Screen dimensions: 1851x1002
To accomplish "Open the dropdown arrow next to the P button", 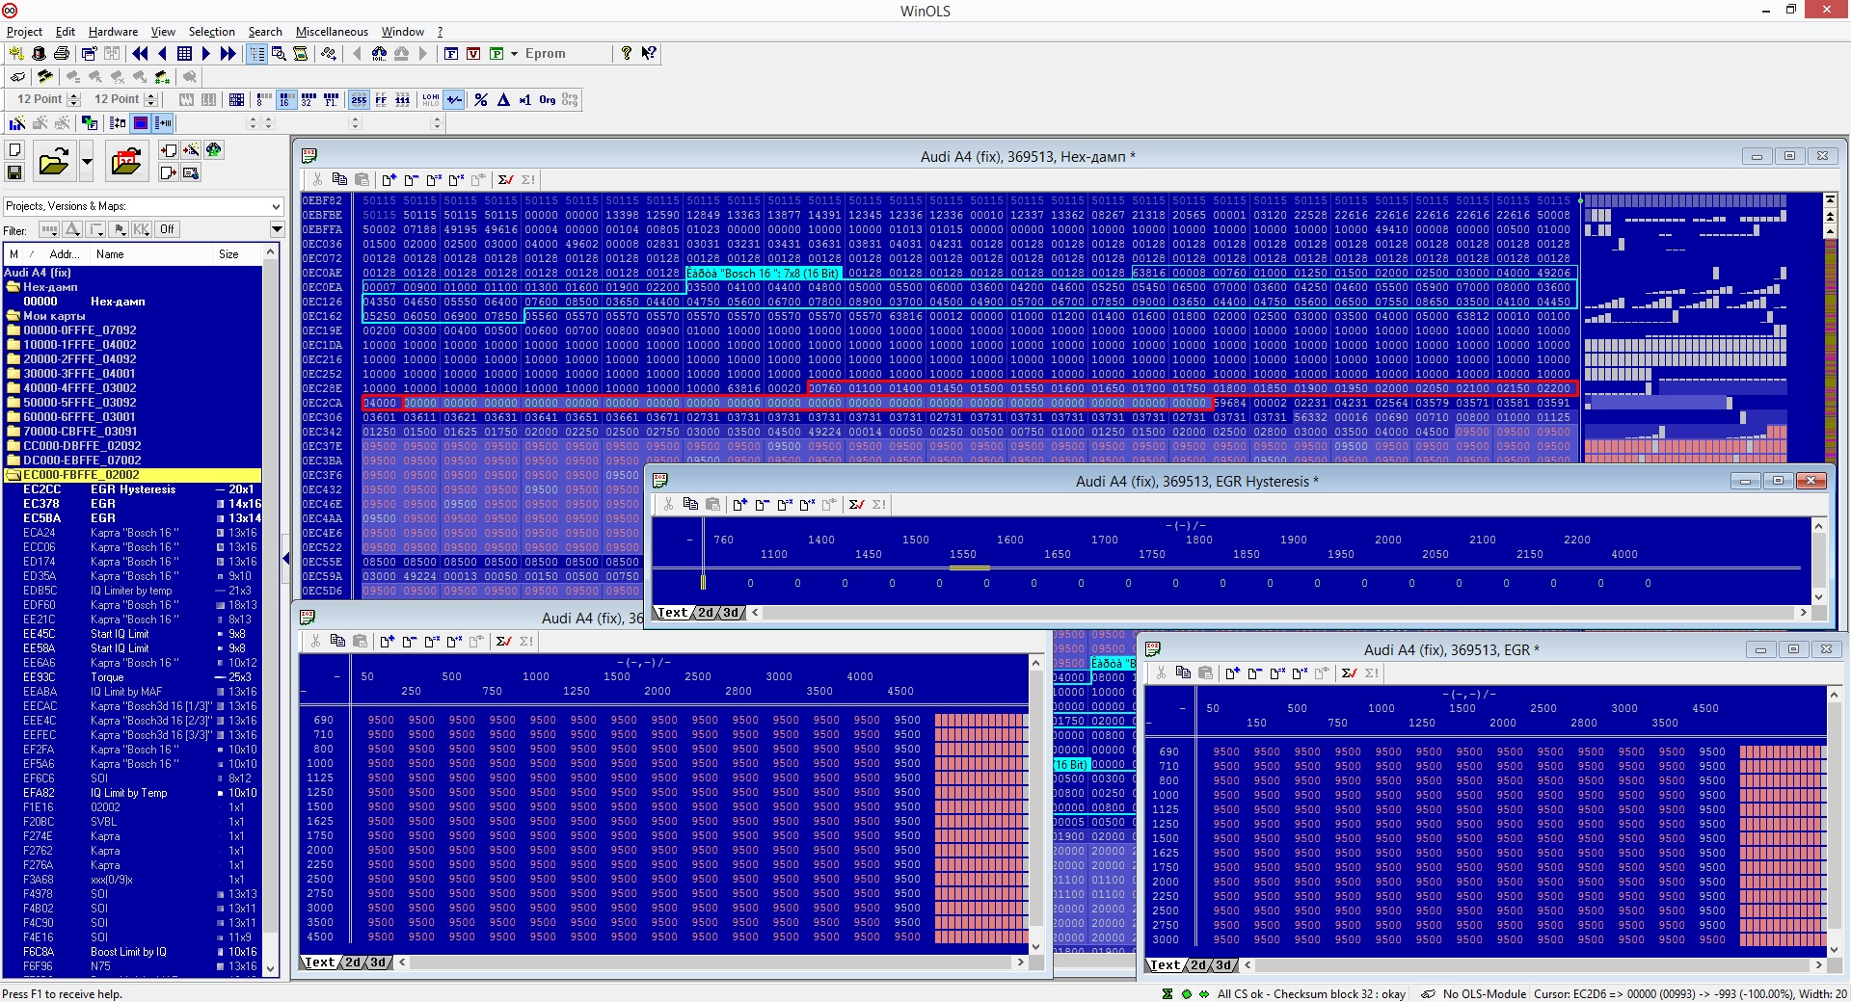I will point(514,54).
